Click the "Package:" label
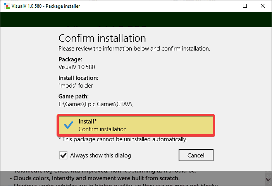Viewport: 272px width, 186px height. click(70, 59)
